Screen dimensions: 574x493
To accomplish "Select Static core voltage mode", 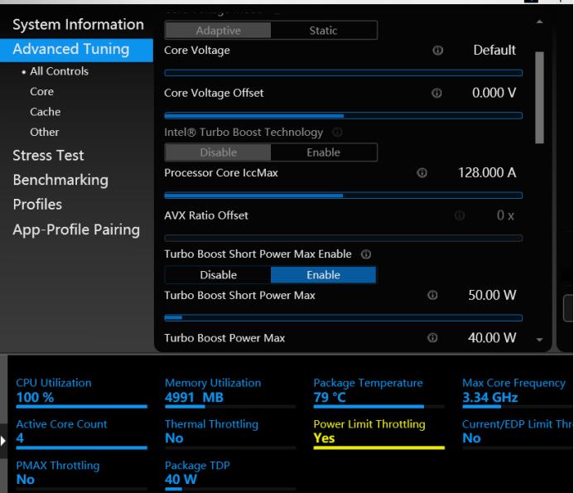I will coord(323,31).
